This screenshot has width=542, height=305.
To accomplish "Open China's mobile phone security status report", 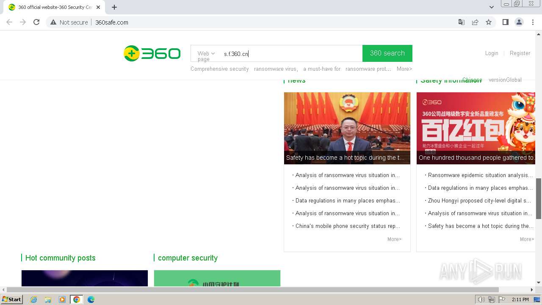I will (x=348, y=226).
